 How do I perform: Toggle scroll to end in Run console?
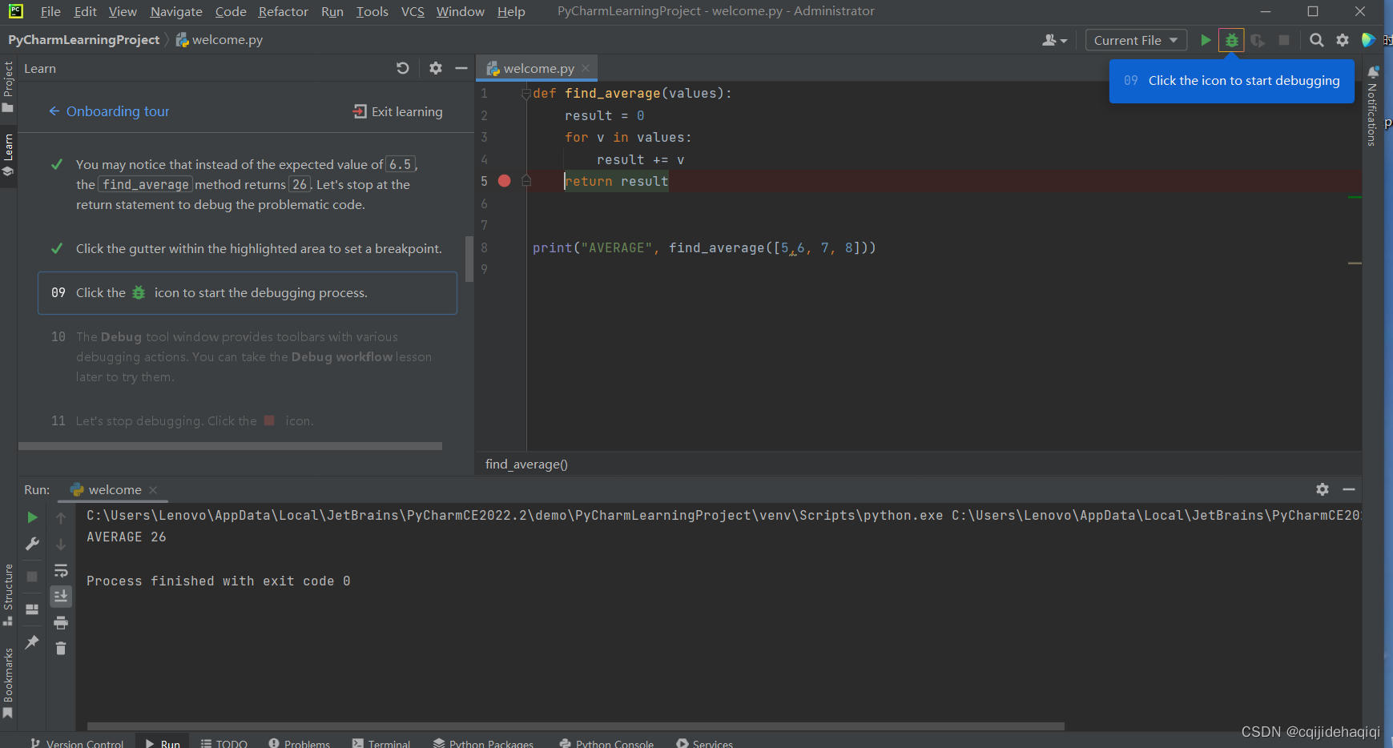click(x=61, y=596)
